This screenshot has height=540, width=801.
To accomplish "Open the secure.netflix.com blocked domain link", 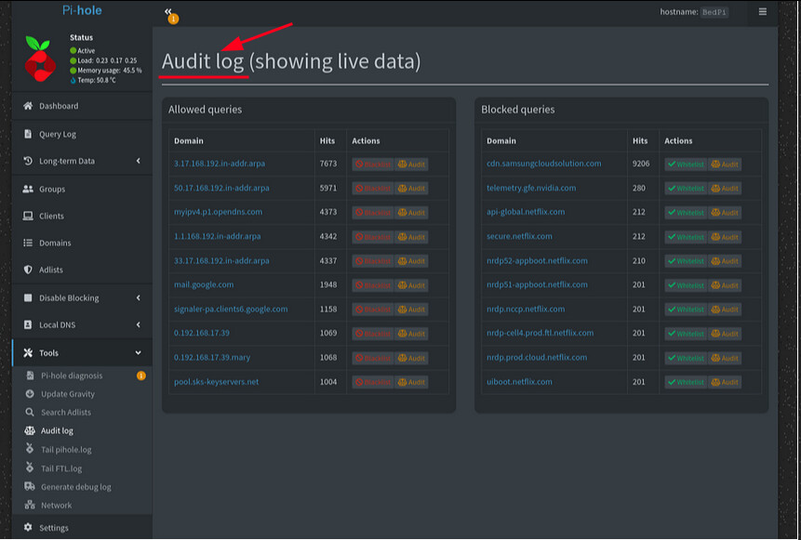I will [x=519, y=236].
